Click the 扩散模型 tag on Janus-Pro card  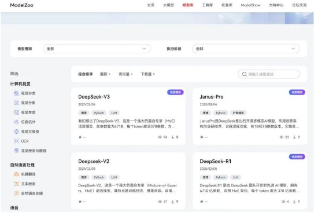(238, 113)
